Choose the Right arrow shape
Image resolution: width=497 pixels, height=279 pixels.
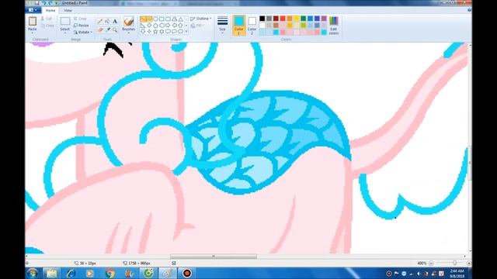168,26
